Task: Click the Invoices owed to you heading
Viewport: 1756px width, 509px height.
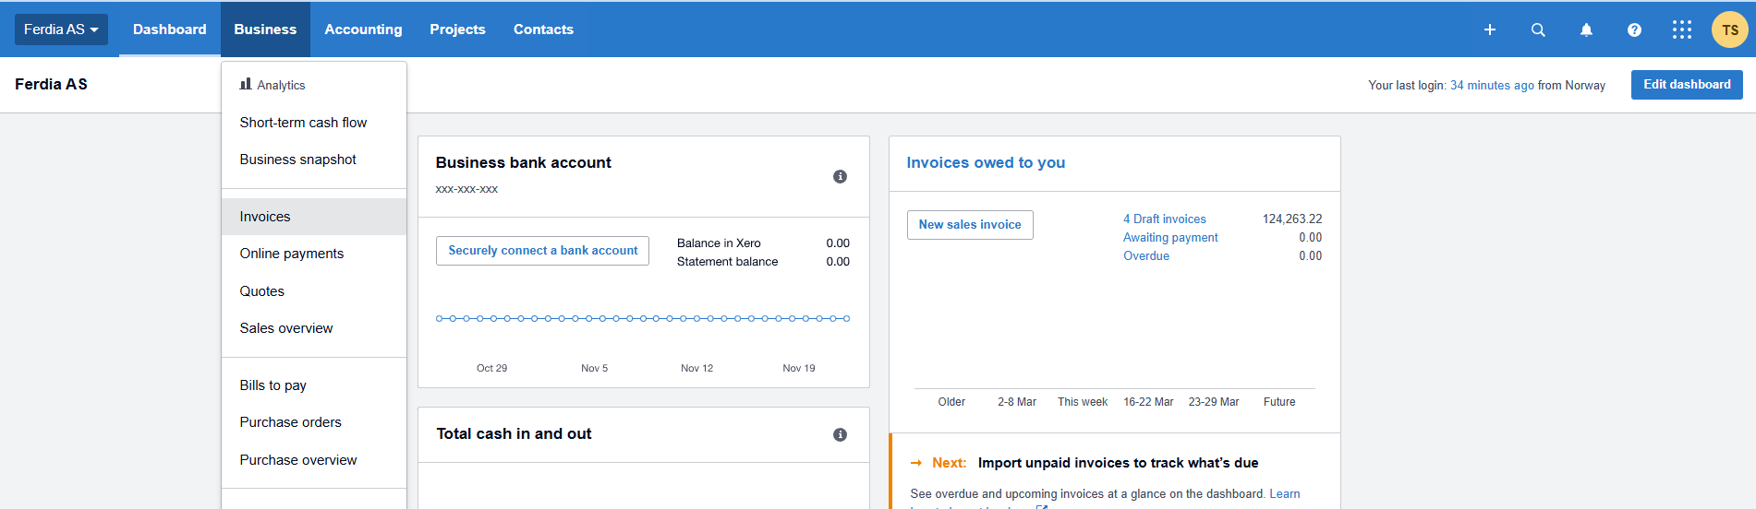Action: [x=986, y=162]
